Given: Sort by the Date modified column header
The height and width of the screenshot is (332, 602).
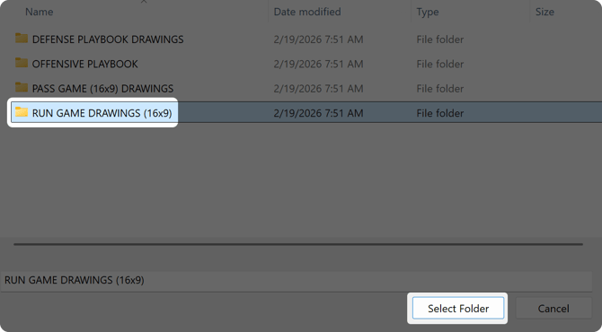Looking at the screenshot, I should coord(307,12).
